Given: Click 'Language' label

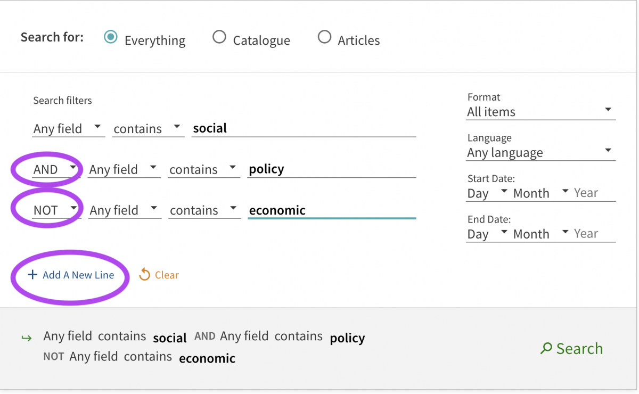Looking at the screenshot, I should [x=489, y=138].
